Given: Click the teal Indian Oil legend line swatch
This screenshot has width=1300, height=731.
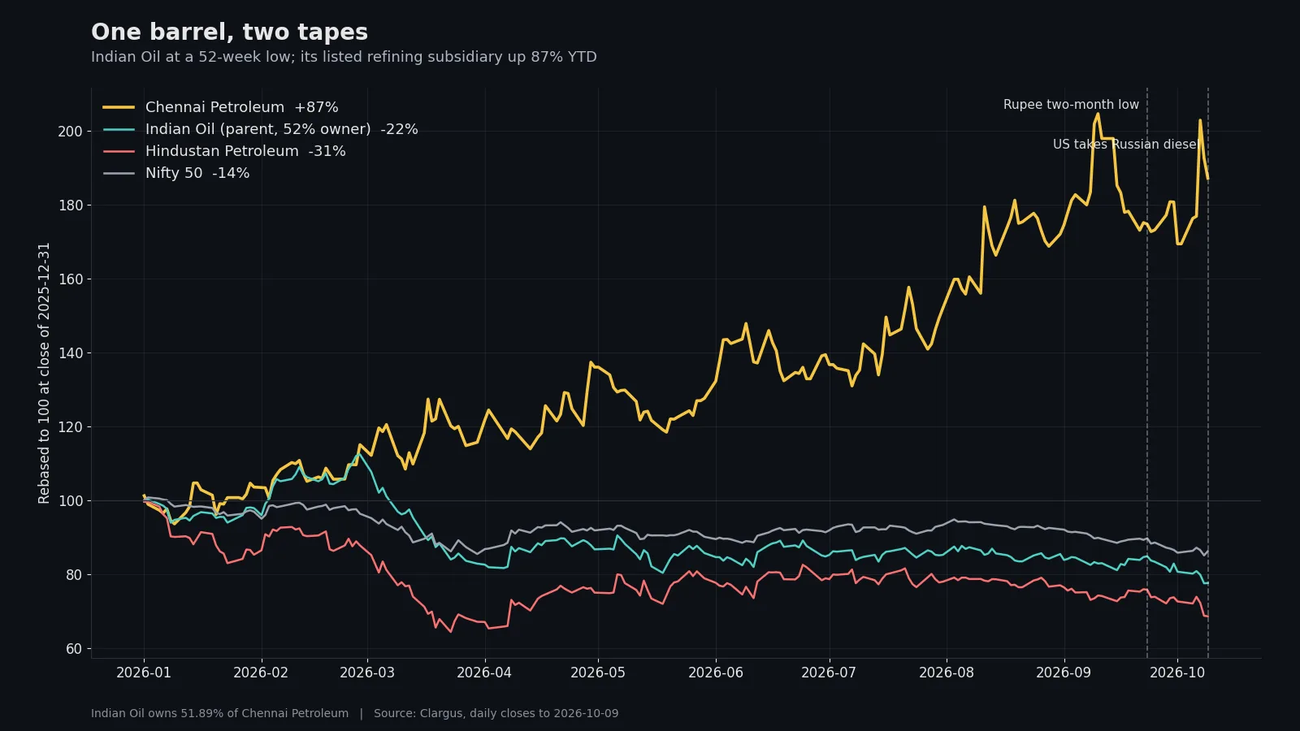Looking at the screenshot, I should coord(119,129).
